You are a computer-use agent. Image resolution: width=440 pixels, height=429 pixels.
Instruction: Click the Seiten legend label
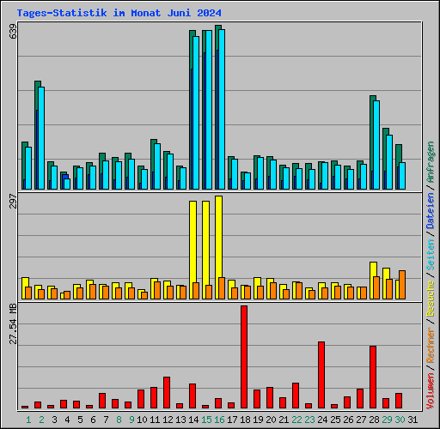point(431,255)
